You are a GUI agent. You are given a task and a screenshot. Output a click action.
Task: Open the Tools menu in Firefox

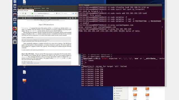pyautogui.click(x=43, y=8)
